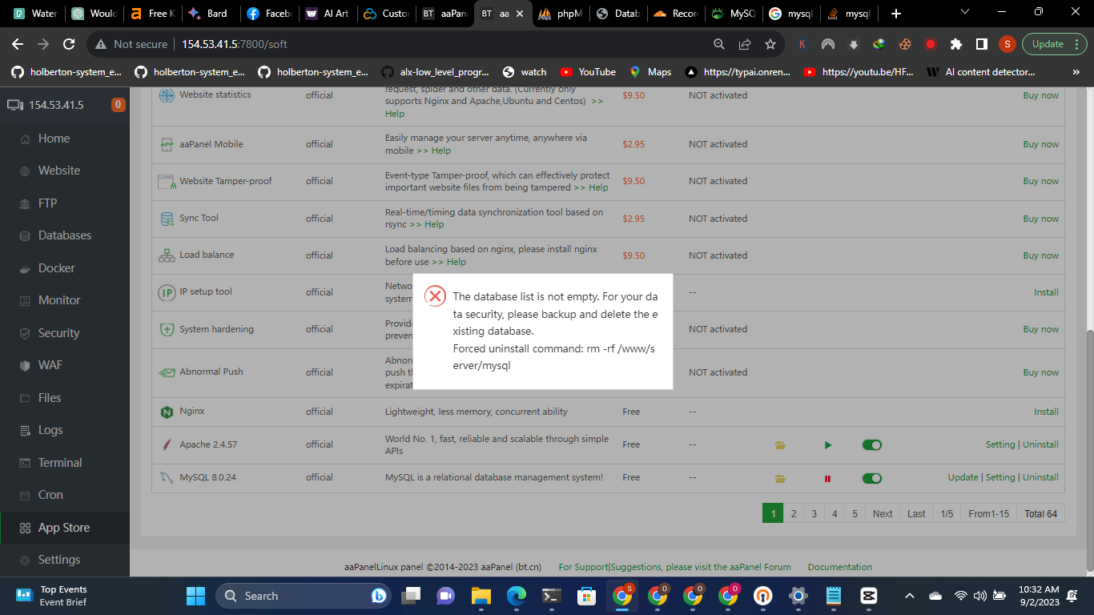Go to page 3 of app list
The image size is (1094, 615).
point(814,513)
